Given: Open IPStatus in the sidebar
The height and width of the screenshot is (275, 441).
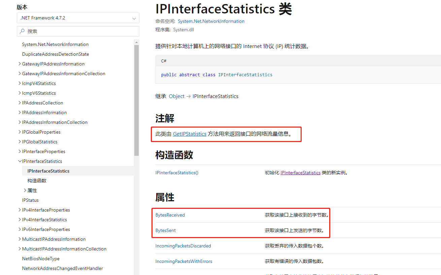Looking at the screenshot, I should pos(30,200).
